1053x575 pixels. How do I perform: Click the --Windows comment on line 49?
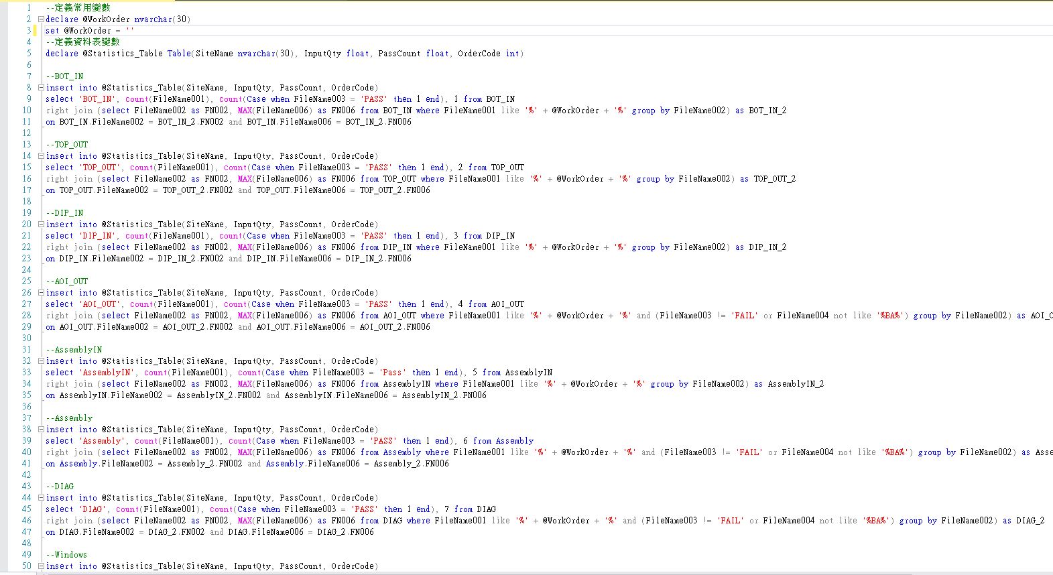coord(66,555)
